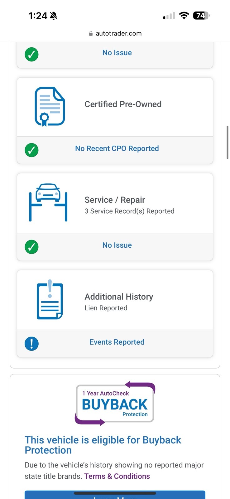Click the blue exclamation Events Reported icon

click(x=31, y=344)
